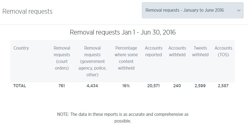The width and height of the screenshot is (248, 127).
Task: Click the Accounts withheld column header
Action: (x=177, y=51)
